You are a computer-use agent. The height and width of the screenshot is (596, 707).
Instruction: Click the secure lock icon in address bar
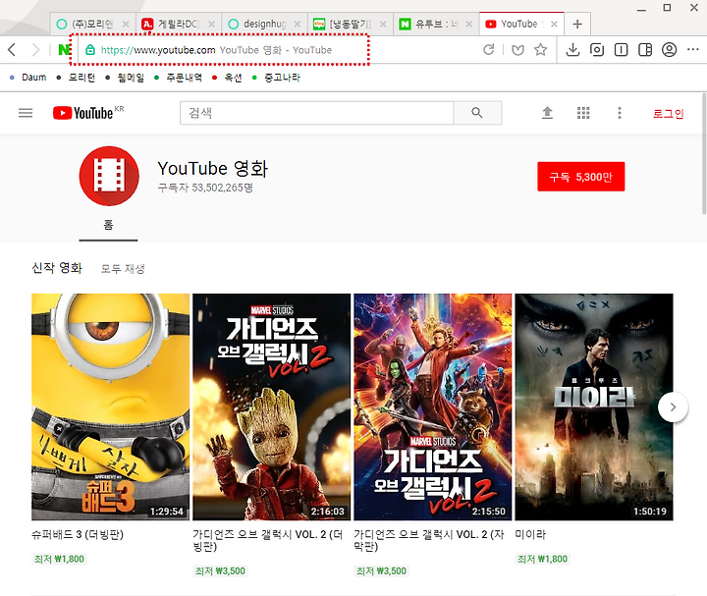[x=90, y=50]
